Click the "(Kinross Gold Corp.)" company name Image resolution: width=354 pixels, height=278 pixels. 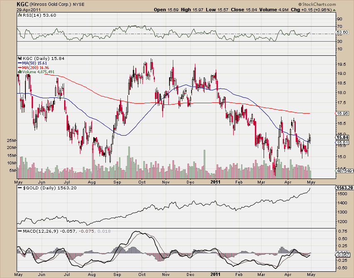point(50,4)
